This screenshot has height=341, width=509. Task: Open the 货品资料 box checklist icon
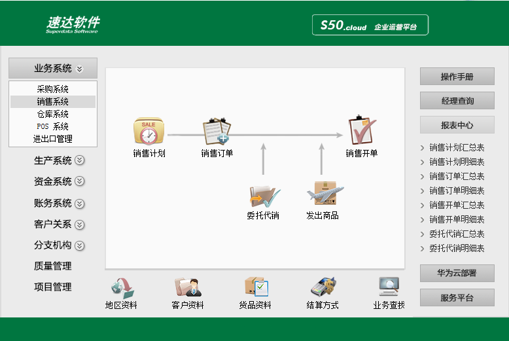pyautogui.click(x=256, y=287)
